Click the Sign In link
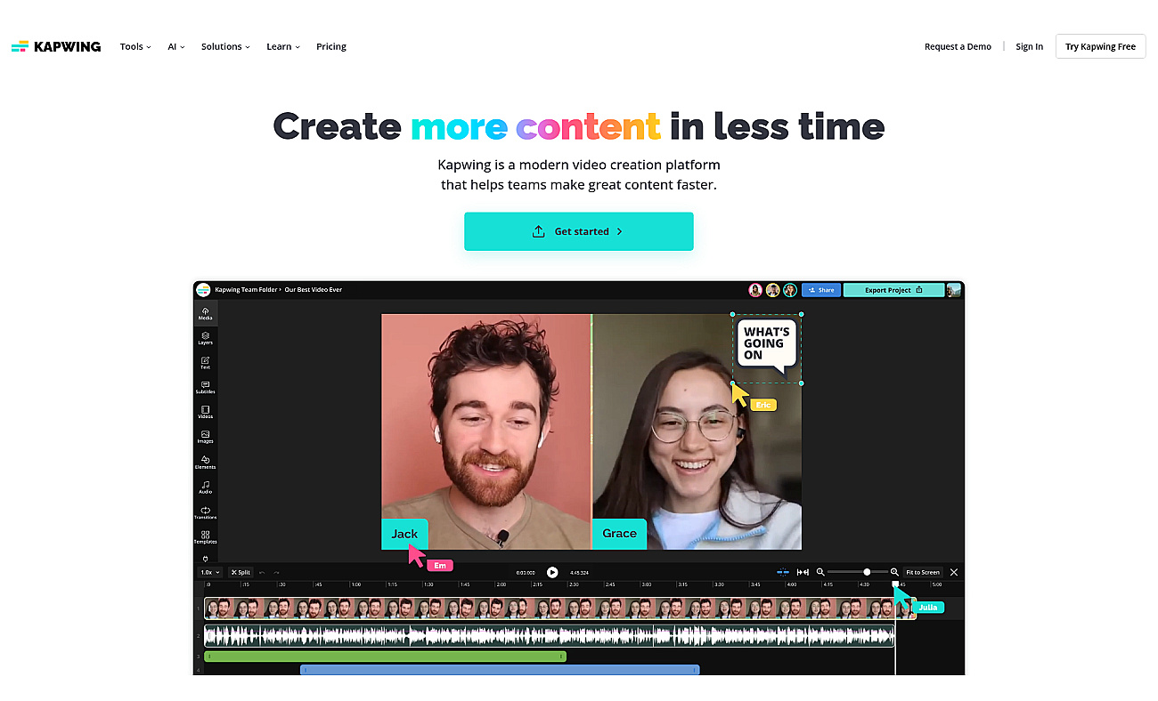Image resolution: width=1158 pixels, height=701 pixels. (1029, 46)
